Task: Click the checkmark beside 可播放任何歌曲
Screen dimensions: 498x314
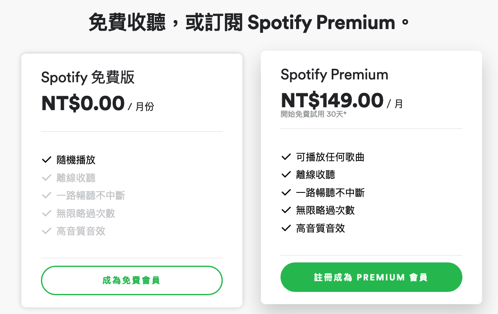Action: [286, 157]
